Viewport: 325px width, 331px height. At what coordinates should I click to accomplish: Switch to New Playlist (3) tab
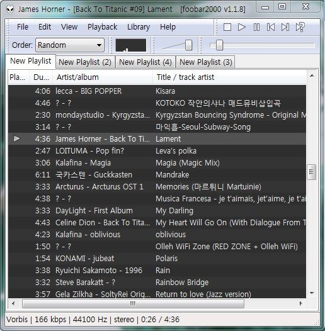click(206, 62)
